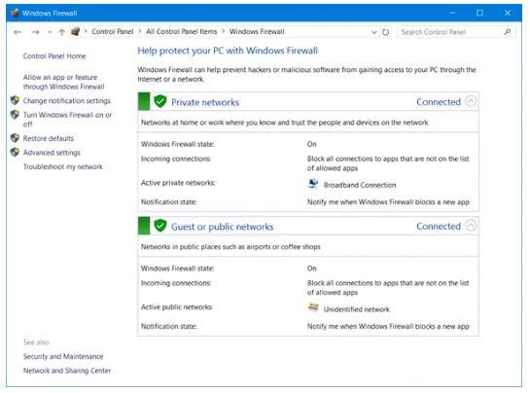Screen dimensions: 530x393
Task: Open Troubleshoot my network link
Action: 63,166
